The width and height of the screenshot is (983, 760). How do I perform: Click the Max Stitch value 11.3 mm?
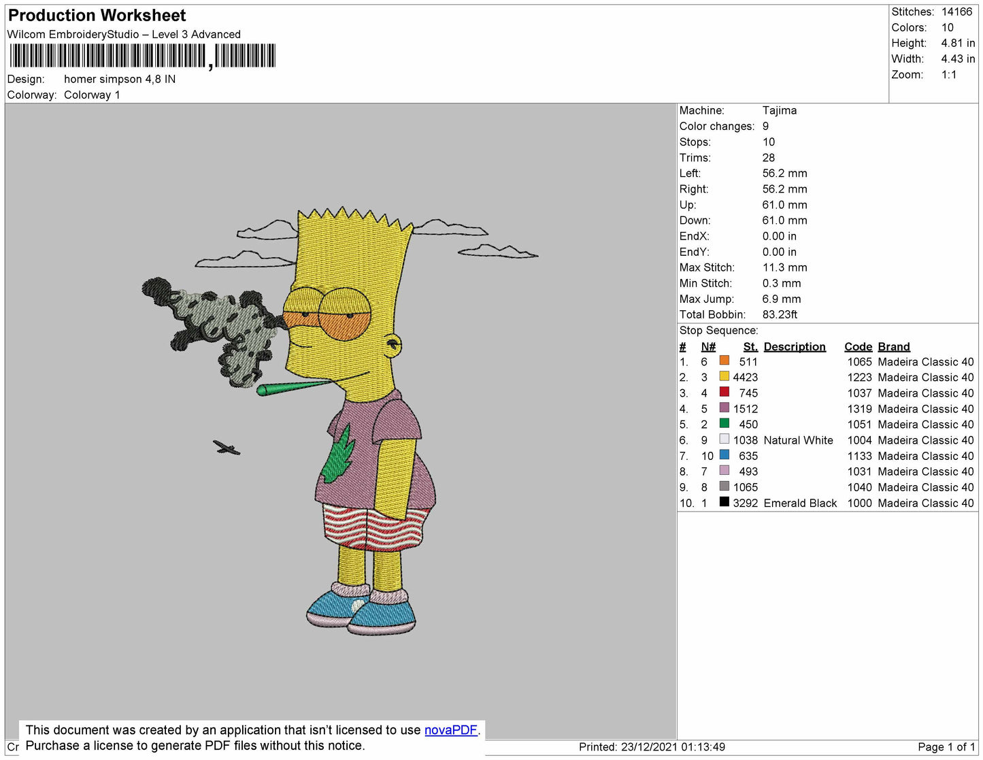tap(785, 267)
